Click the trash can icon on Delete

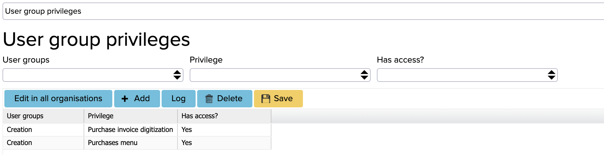click(x=209, y=99)
